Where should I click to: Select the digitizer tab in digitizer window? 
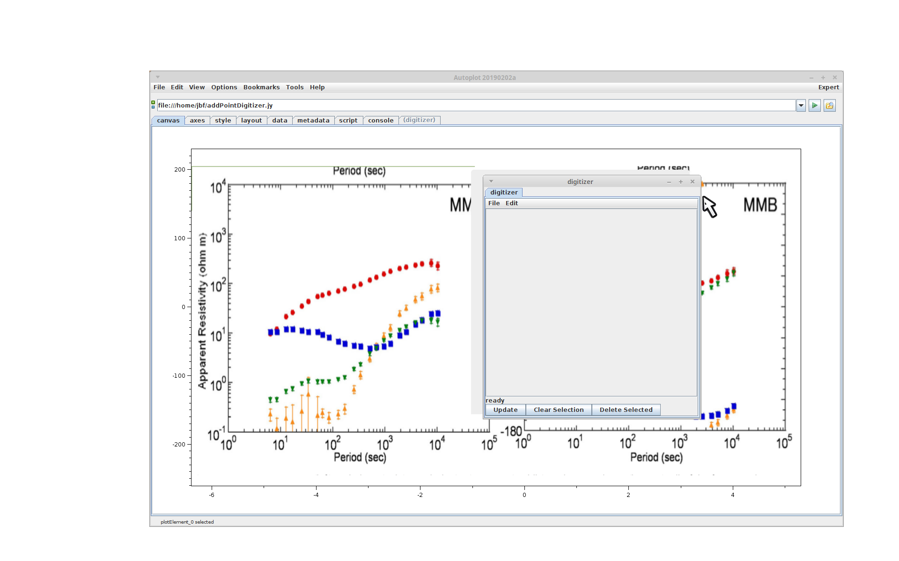[504, 193]
